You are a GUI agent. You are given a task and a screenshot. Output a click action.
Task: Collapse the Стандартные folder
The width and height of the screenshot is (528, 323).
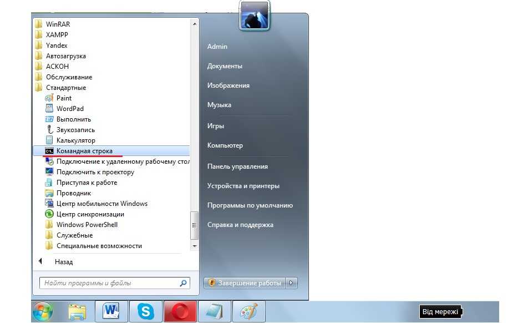(x=65, y=88)
